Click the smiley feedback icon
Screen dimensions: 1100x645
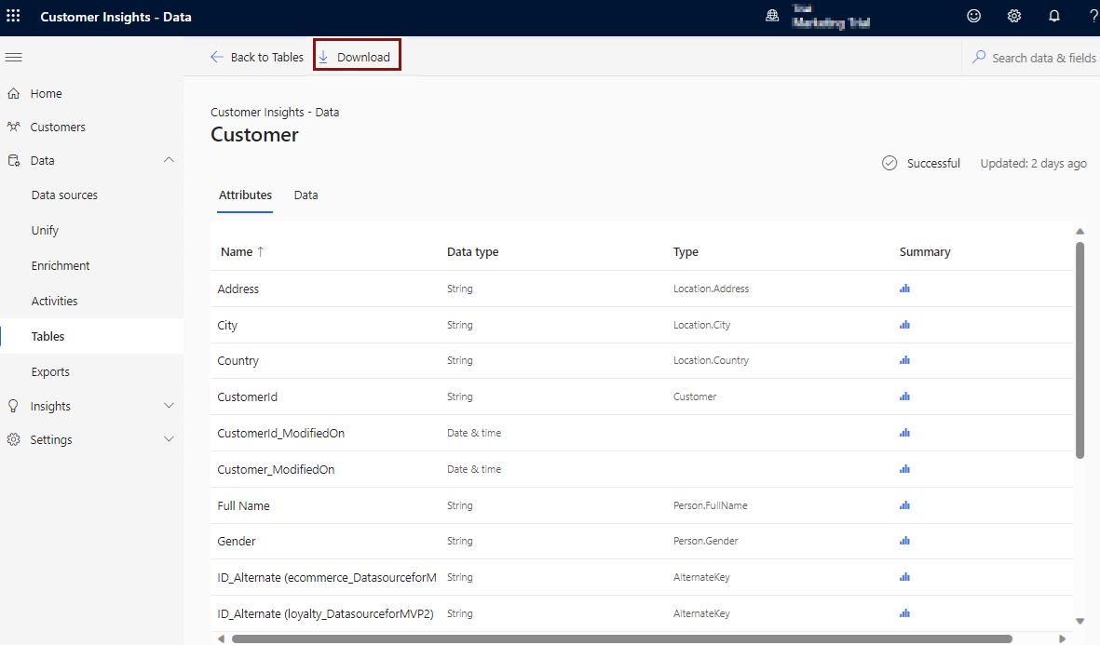pos(973,16)
